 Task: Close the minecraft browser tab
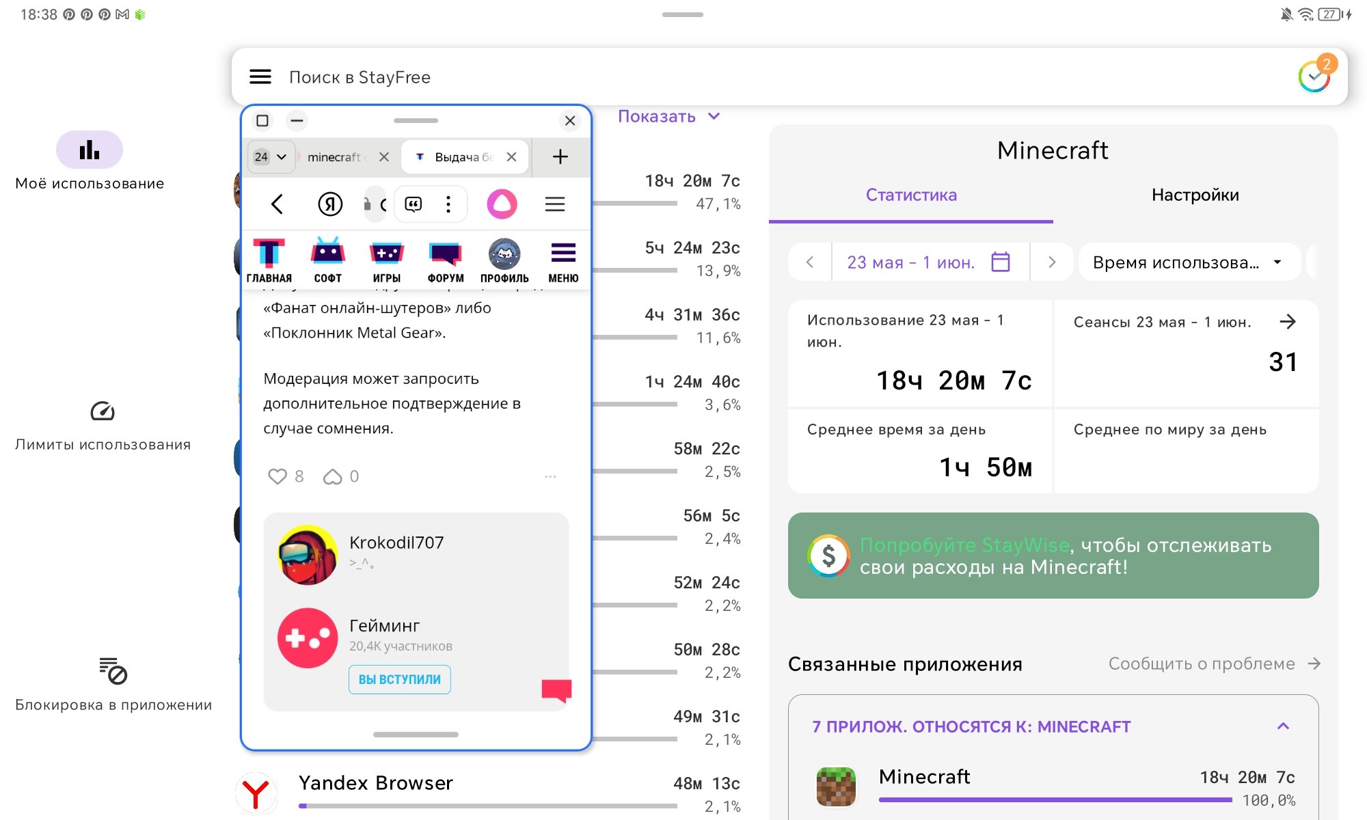click(x=384, y=156)
